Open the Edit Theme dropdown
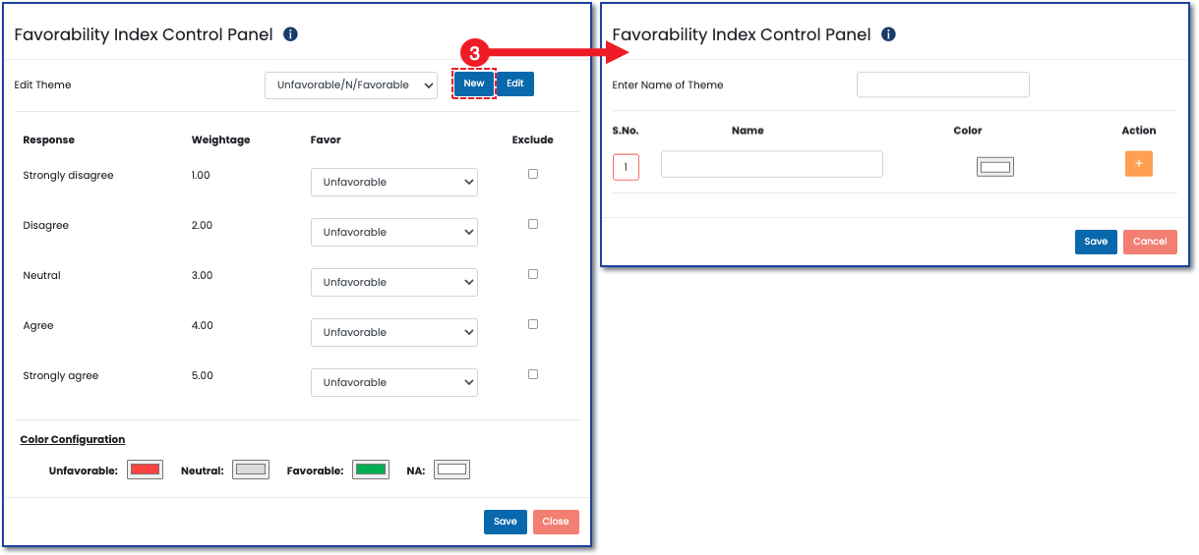The height and width of the screenshot is (555, 1199). pos(351,85)
